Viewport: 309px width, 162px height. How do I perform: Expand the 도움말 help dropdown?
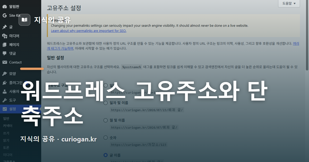(289, 3)
